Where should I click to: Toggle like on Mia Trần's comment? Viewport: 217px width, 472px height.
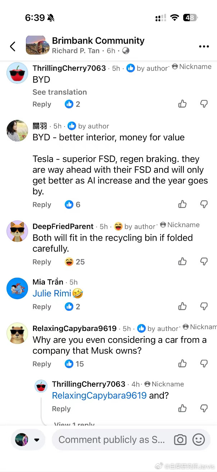pos(183,307)
